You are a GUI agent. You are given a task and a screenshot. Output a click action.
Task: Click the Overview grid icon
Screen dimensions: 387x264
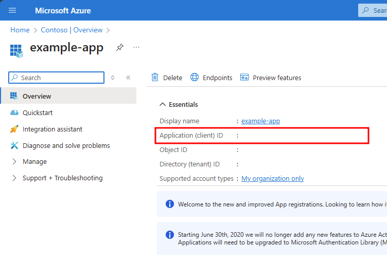click(14, 96)
